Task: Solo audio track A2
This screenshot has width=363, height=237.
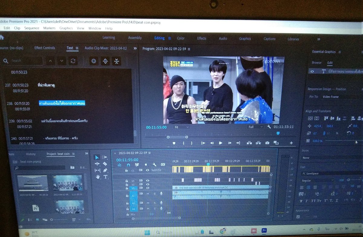Action: pyautogui.click(x=155, y=203)
